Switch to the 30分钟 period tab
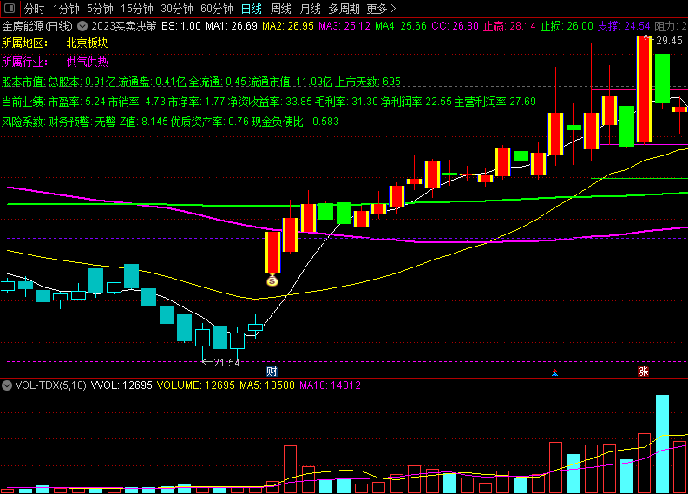688x494 pixels. tap(177, 9)
